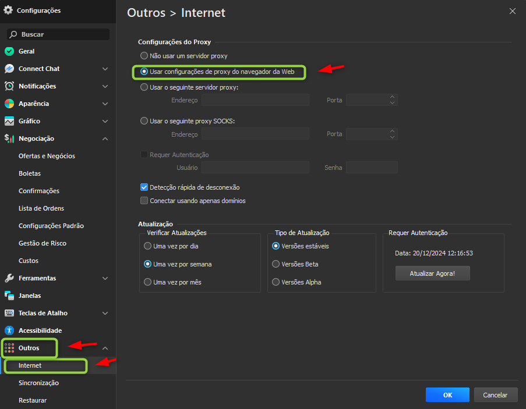Click the Geral green checkmark icon
The height and width of the screenshot is (409, 526).
point(9,51)
